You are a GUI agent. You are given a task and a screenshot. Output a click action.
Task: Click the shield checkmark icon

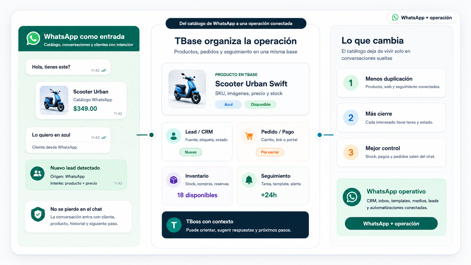click(x=38, y=215)
